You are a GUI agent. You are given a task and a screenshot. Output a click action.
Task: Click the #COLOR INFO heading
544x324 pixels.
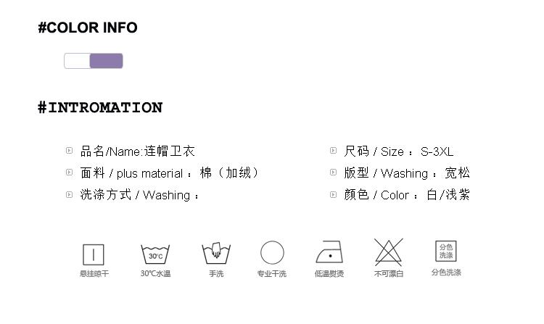(x=88, y=28)
